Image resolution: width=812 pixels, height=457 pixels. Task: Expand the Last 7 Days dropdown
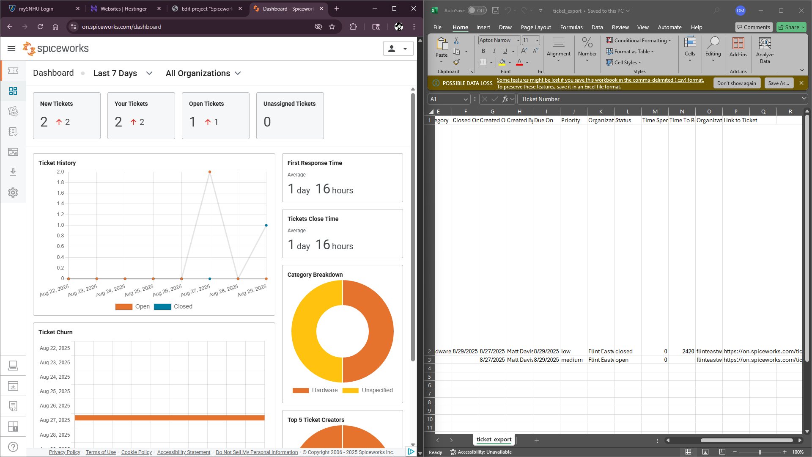[x=123, y=73]
